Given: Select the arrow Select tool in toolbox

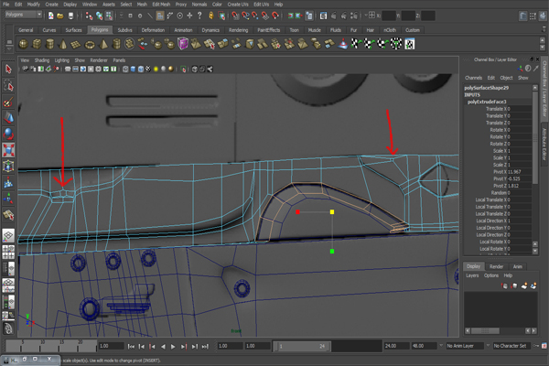Looking at the screenshot, I should 8,69.
